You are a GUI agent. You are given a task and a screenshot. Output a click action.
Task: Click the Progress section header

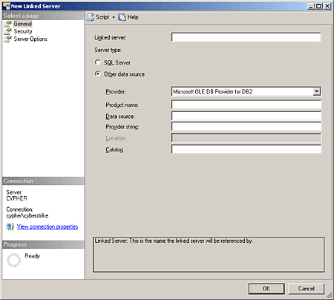click(43, 244)
